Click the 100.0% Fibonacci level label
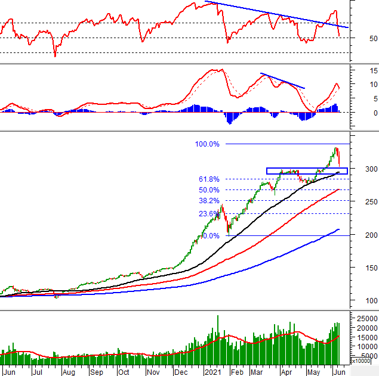Image resolution: width=379 pixels, height=376 pixels. (207, 144)
